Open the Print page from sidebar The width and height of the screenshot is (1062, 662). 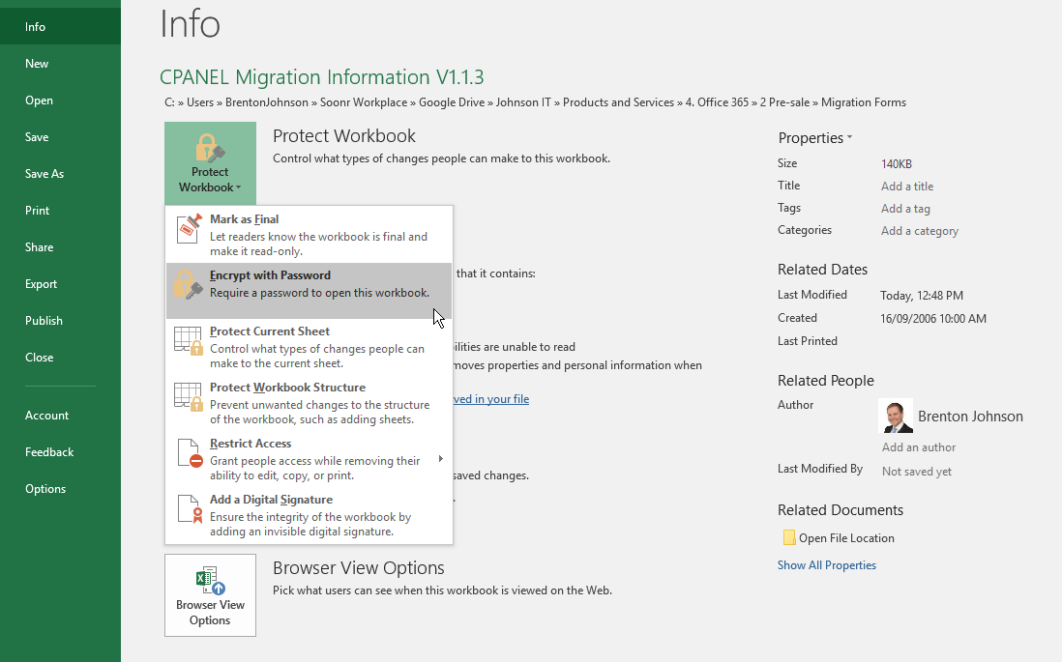coord(38,211)
